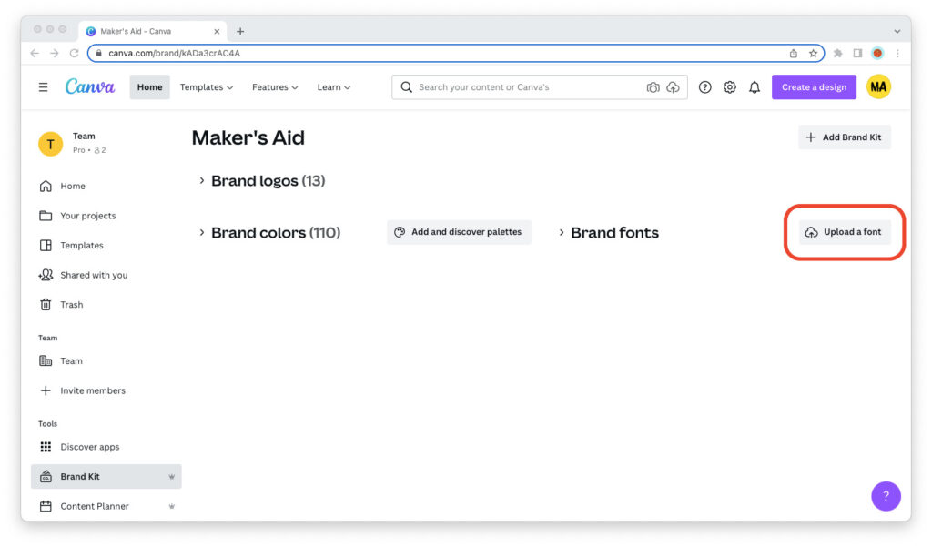Image resolution: width=932 pixels, height=547 pixels.
Task: Click Upload a font button
Action: tap(845, 232)
